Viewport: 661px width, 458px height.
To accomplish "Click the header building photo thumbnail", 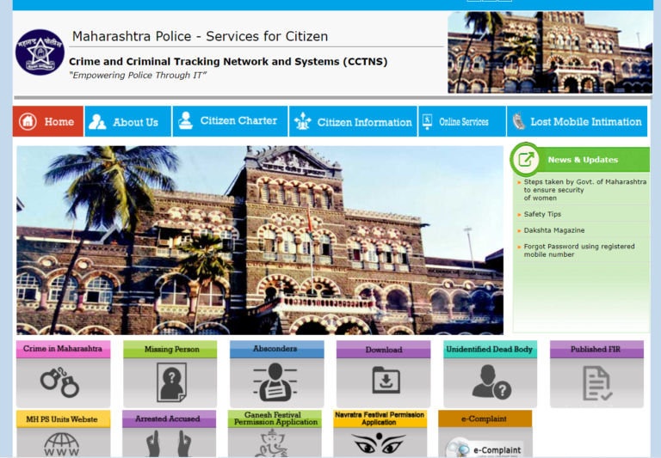I will (x=550, y=52).
